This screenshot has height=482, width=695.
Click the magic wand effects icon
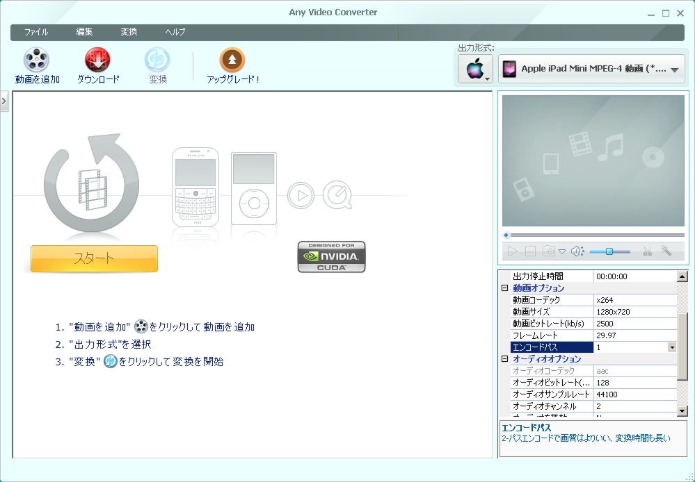[x=666, y=251]
